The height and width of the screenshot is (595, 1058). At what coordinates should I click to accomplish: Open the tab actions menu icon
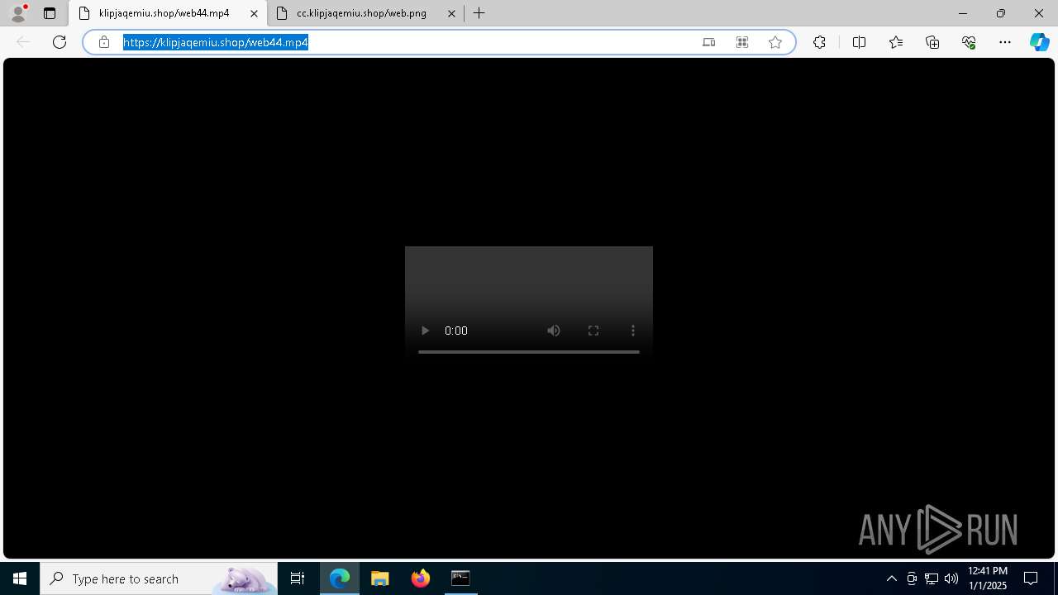pyautogui.click(x=50, y=13)
